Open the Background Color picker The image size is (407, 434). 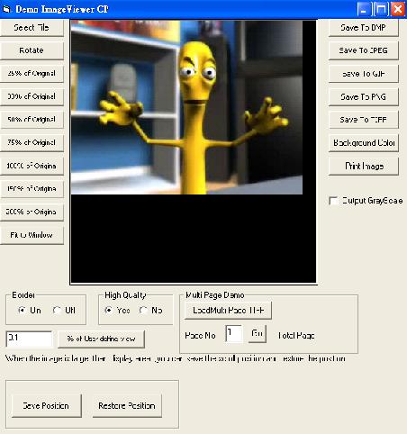[x=363, y=143]
